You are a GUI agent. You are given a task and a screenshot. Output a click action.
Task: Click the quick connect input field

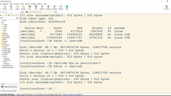[9, 12]
